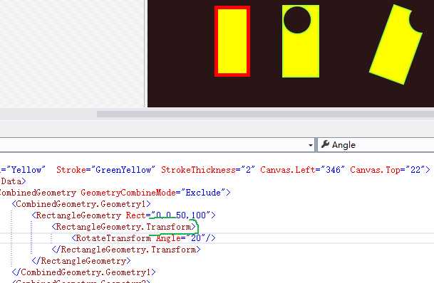Click the opening CombinedGeometry.Geometry1 tag
The image size is (434, 283).
tap(81, 204)
